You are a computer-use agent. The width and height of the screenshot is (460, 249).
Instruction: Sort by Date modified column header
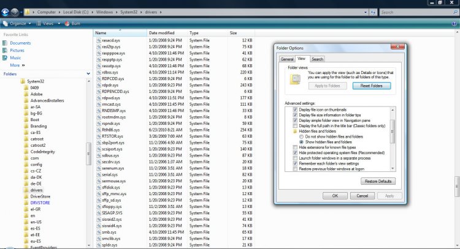pyautogui.click(x=167, y=33)
